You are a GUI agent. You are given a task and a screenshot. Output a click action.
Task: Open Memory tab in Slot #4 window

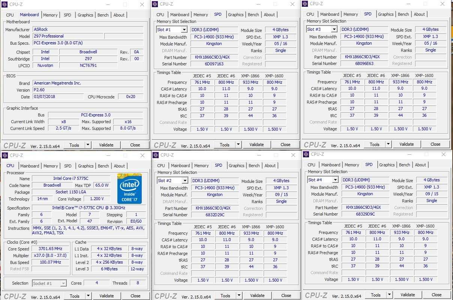352,165
